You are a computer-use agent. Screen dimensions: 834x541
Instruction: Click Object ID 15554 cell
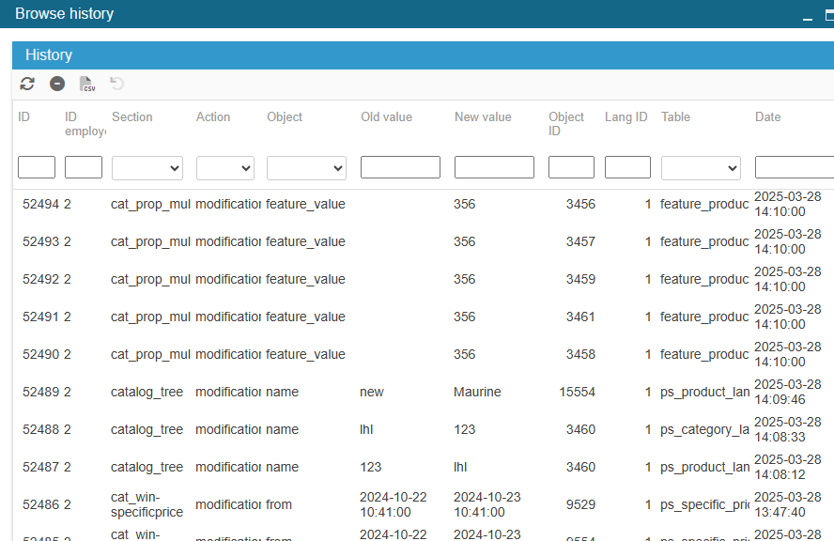coord(577,392)
